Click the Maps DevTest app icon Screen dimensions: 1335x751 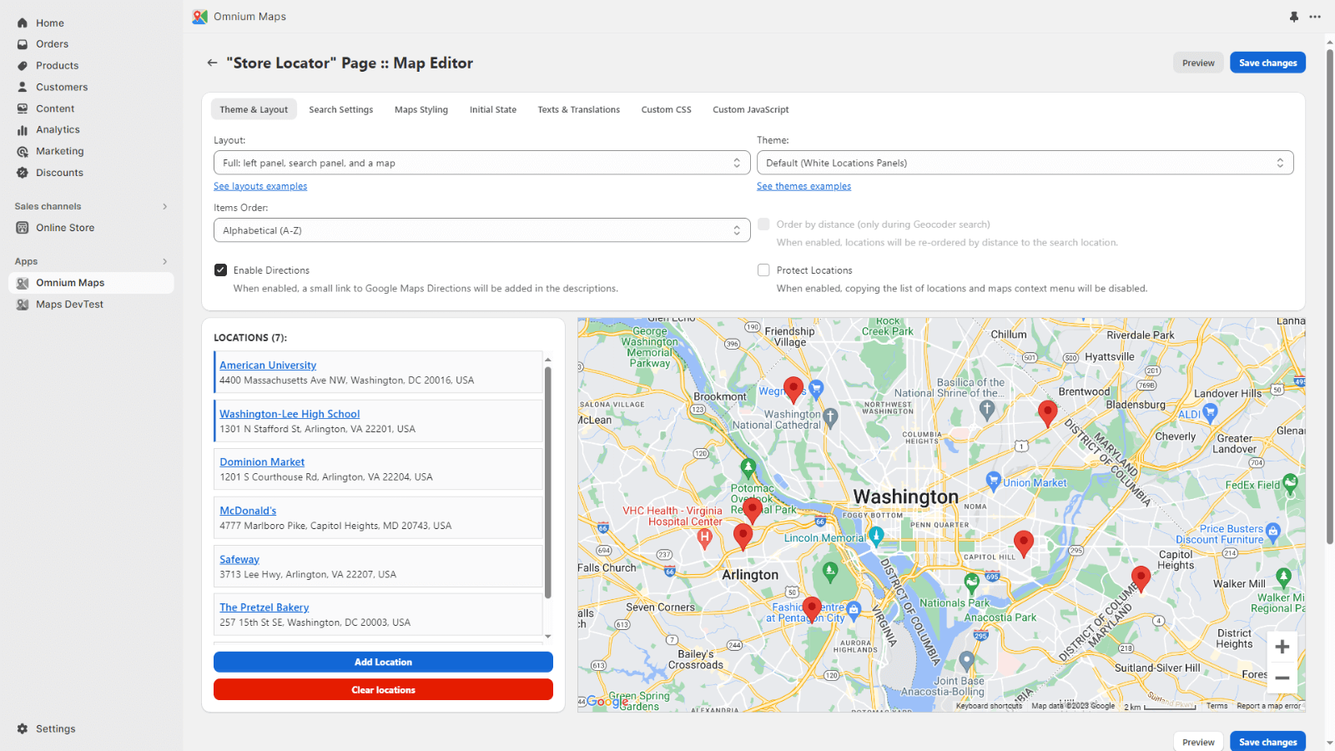(23, 305)
